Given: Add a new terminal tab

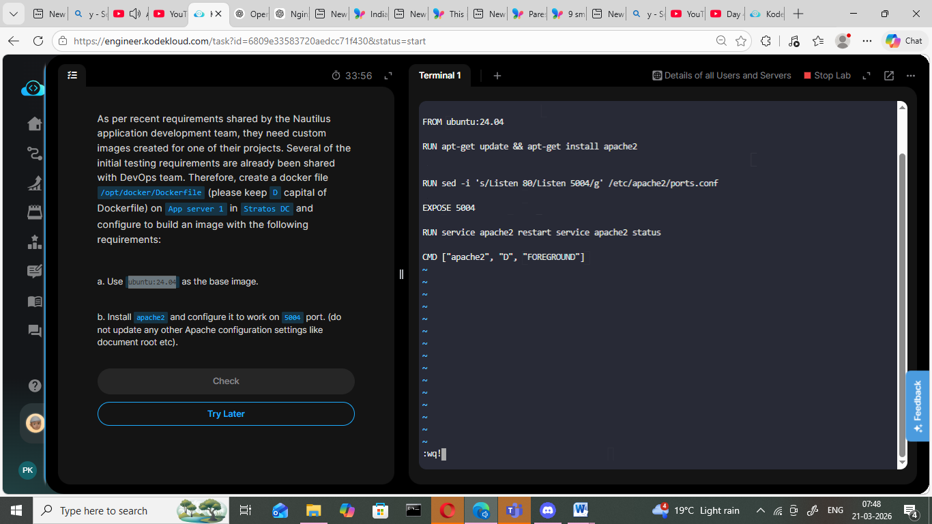Looking at the screenshot, I should tap(497, 76).
